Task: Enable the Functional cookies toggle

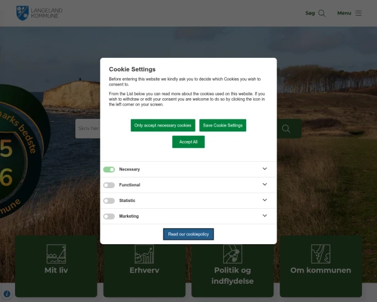Action: point(109,185)
